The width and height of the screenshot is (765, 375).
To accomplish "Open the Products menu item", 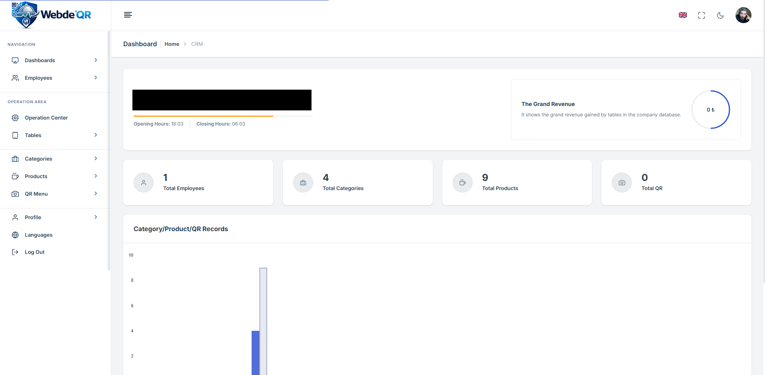I will pyautogui.click(x=36, y=176).
